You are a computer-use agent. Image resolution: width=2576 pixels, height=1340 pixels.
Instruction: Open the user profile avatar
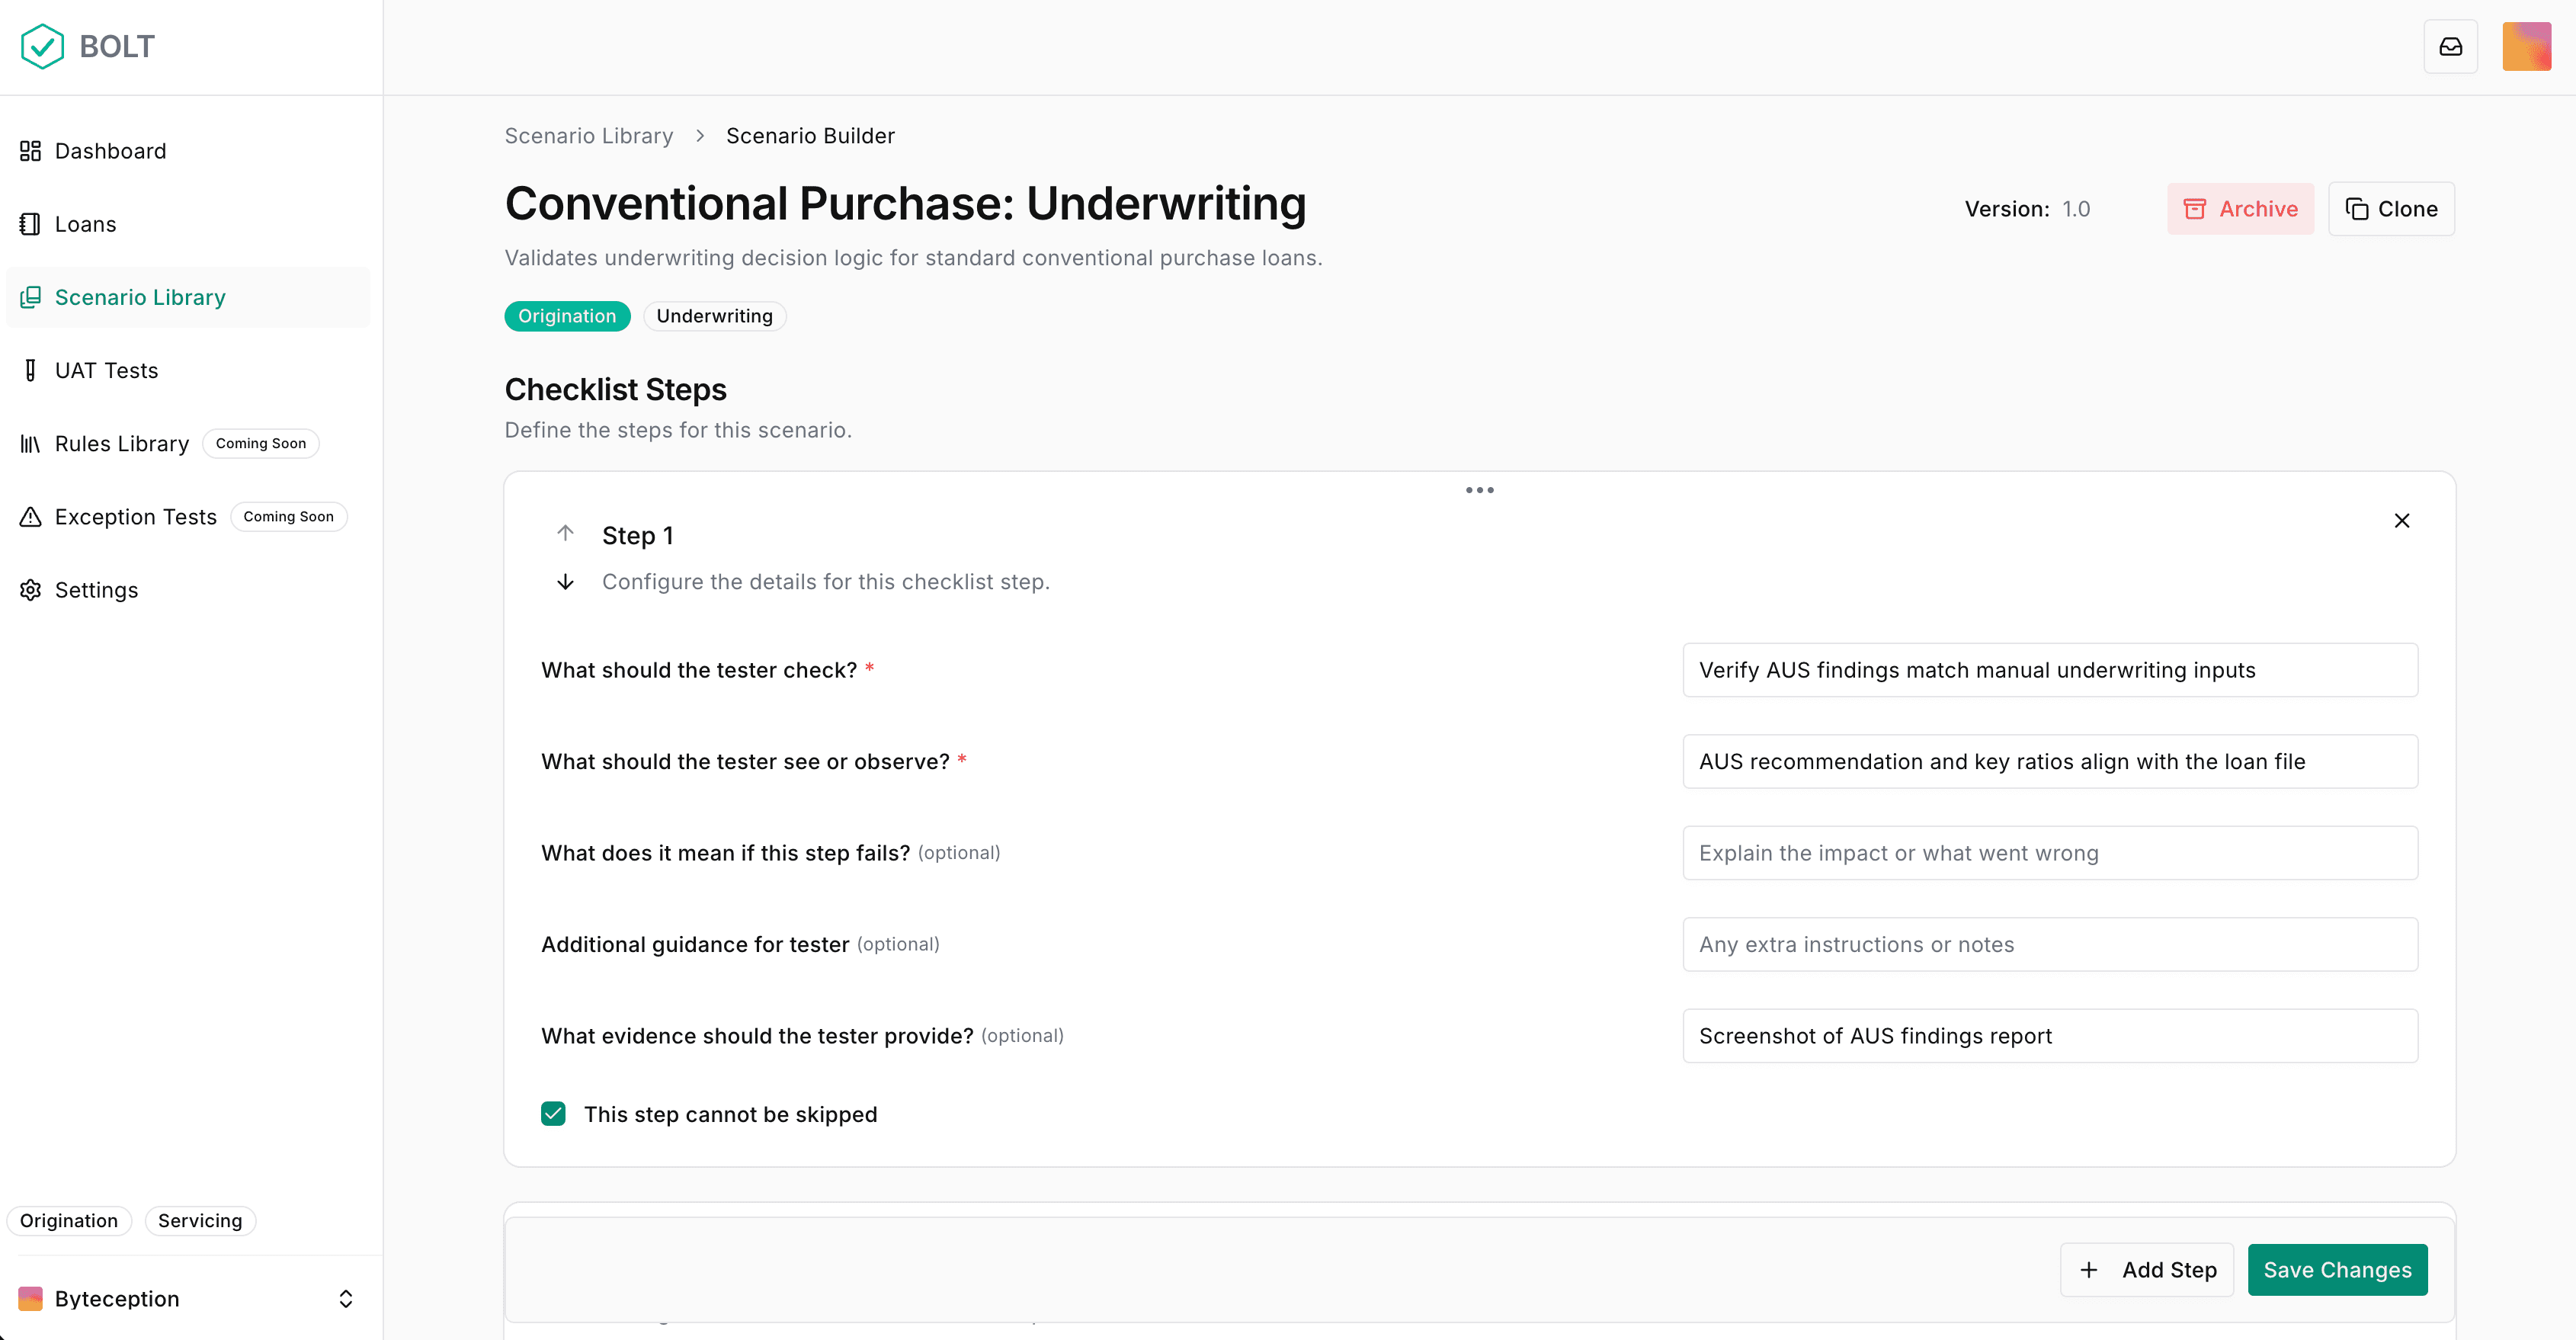click(2526, 46)
